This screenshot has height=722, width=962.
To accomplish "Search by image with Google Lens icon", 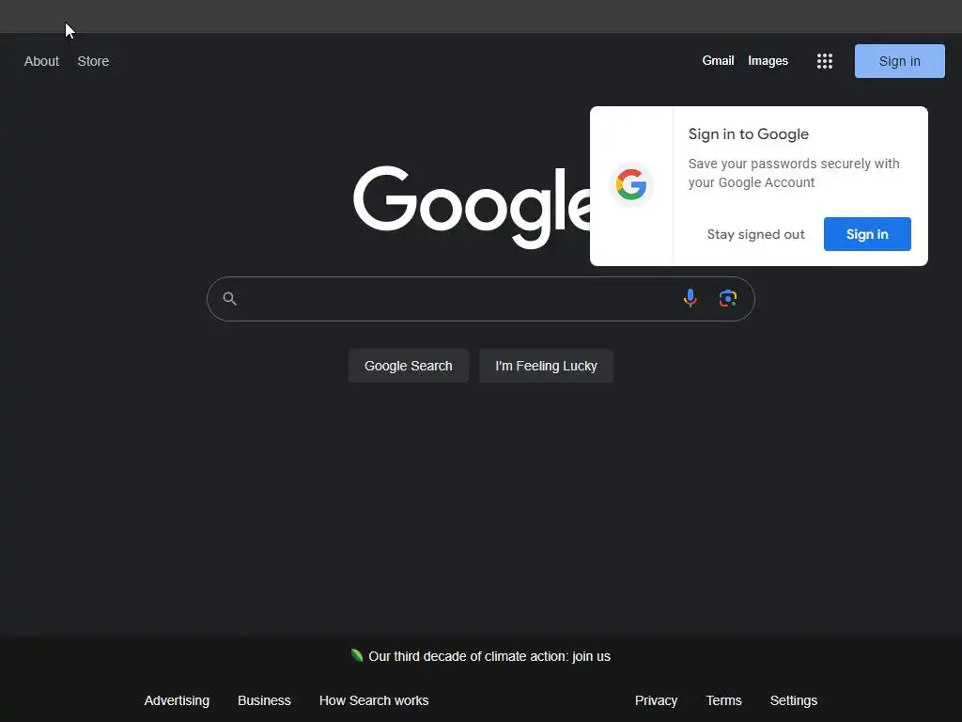I will click(x=728, y=298).
